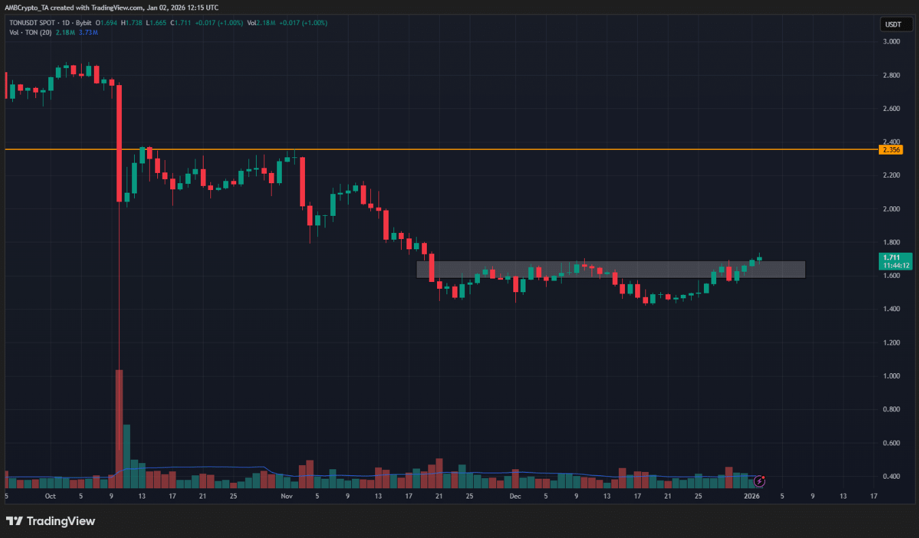Click the Dec label on time axis
919x538 pixels.
click(x=515, y=496)
